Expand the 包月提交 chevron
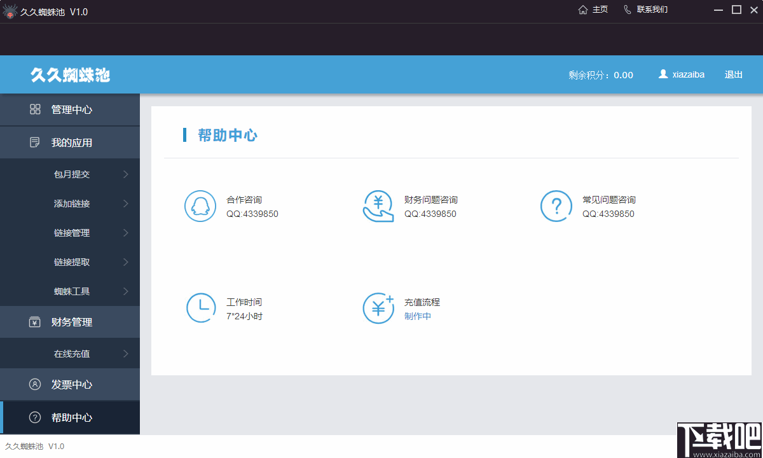 (126, 174)
